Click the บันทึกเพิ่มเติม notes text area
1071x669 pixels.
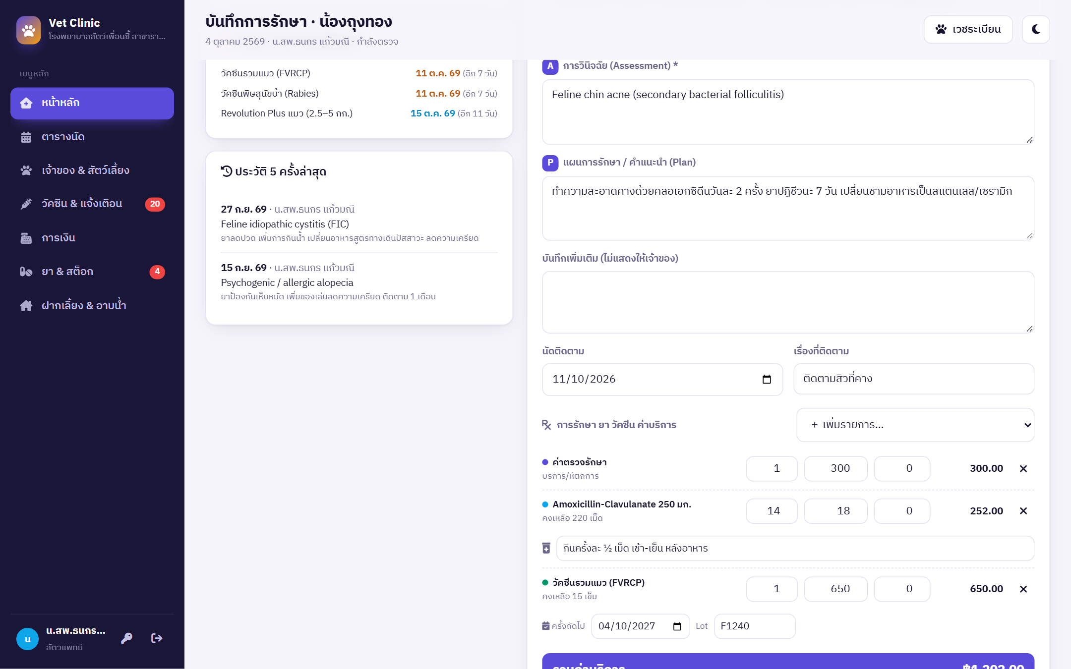click(x=788, y=302)
